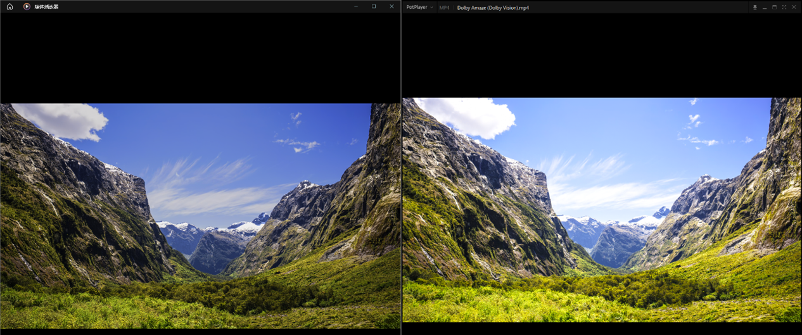Enter fullscreen mode in PotPlayer
Image resolution: width=802 pixels, height=335 pixels.
point(784,8)
